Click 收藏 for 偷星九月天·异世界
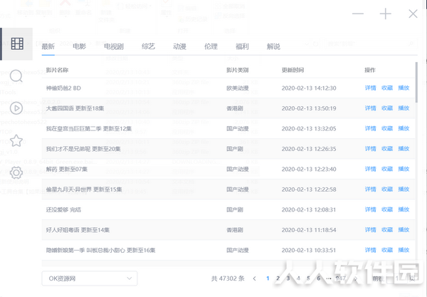This screenshot has width=427, height=297. coord(387,189)
